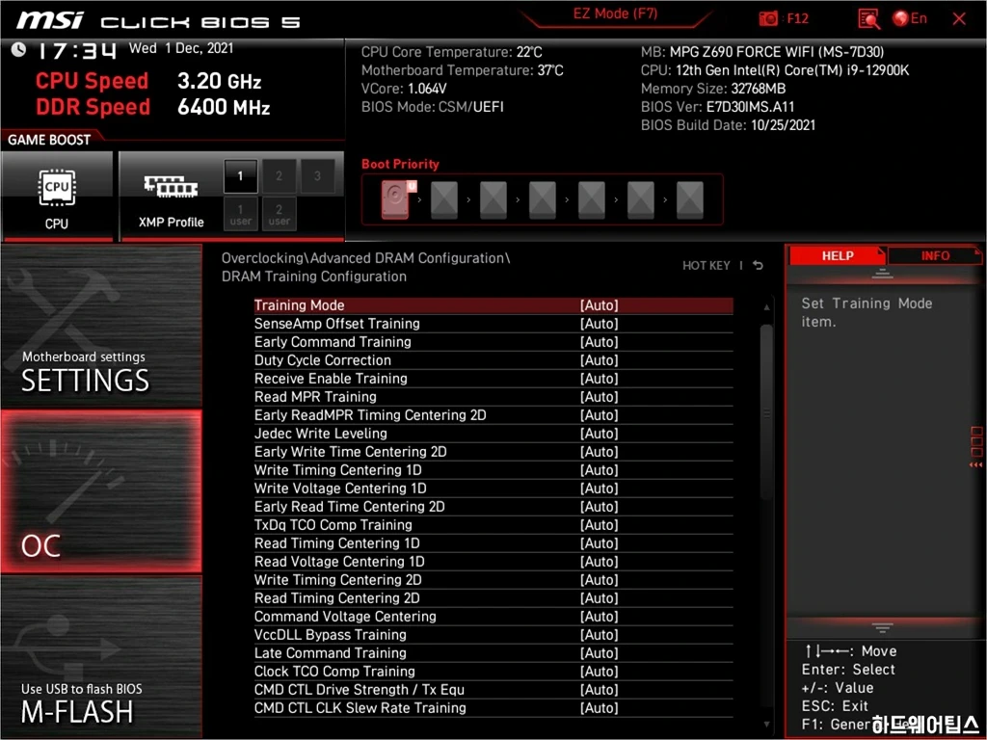The image size is (987, 740).
Task: Open Motherboard SETTINGS section
Action: click(x=101, y=326)
